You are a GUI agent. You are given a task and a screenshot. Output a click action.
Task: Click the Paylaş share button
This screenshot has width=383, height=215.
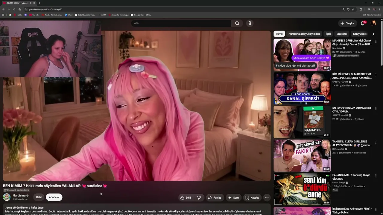(215, 198)
